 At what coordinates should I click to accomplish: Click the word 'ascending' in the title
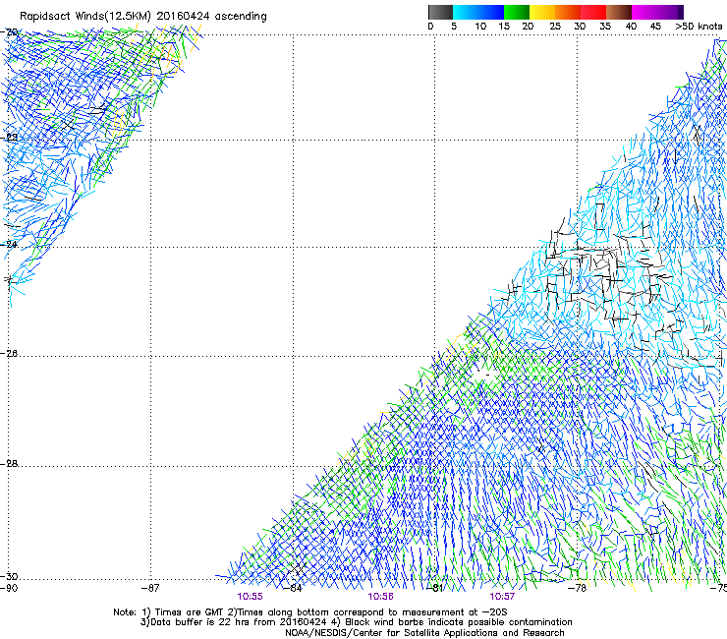pyautogui.click(x=240, y=17)
